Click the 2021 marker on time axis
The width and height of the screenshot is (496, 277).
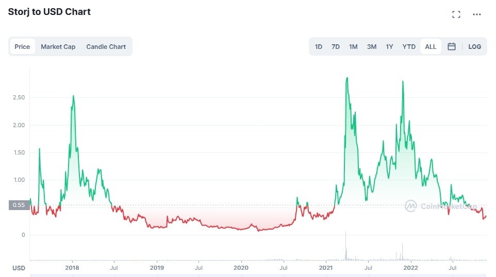pos(326,268)
